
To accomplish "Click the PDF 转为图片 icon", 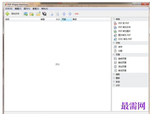I will 115,31.
